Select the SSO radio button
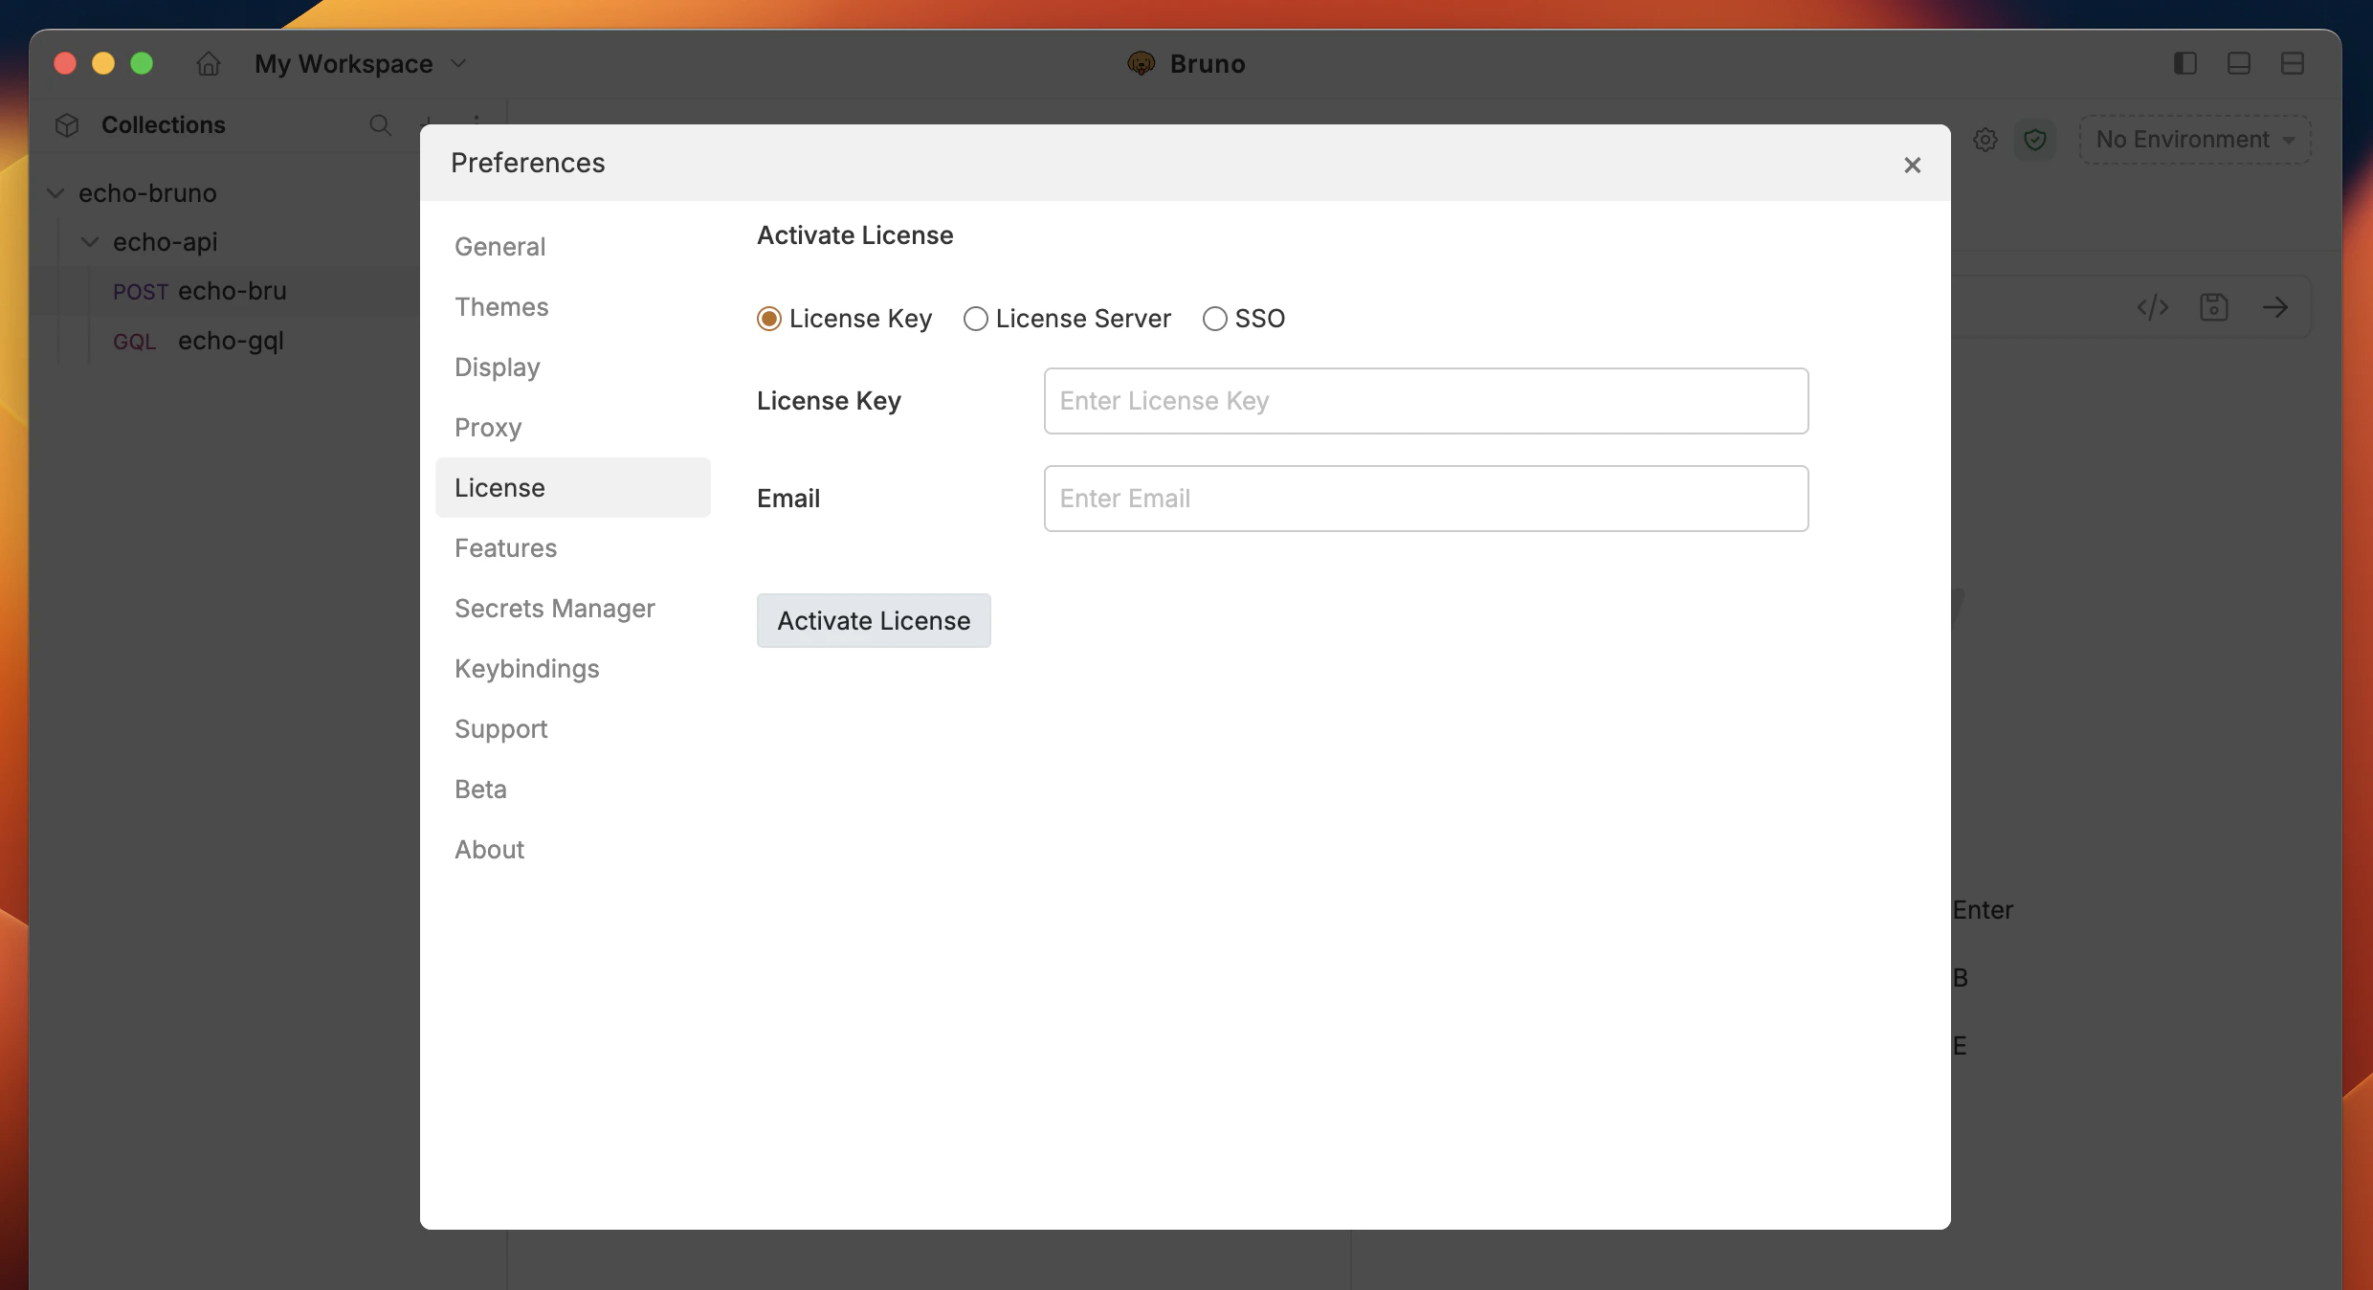Image resolution: width=2373 pixels, height=1290 pixels. 1214,318
